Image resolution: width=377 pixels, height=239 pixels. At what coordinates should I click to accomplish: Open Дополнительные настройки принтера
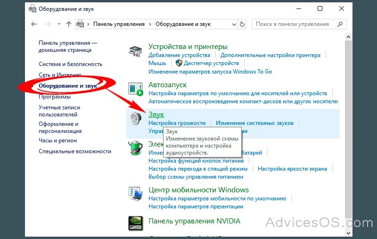pyautogui.click(x=270, y=55)
